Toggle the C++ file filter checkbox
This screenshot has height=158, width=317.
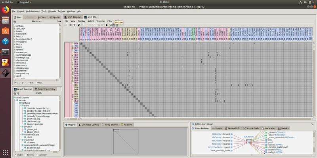click(21, 83)
